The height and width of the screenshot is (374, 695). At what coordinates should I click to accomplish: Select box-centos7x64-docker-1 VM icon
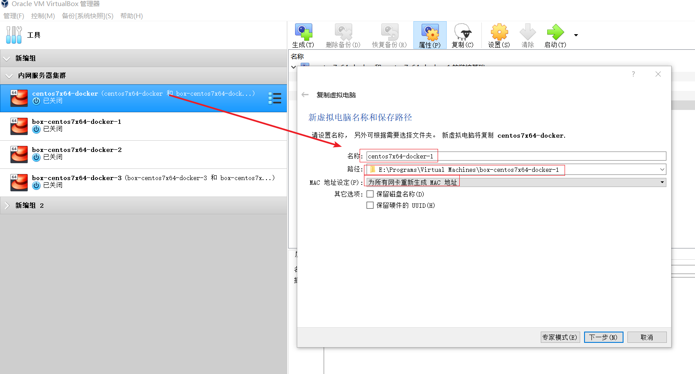[19, 126]
